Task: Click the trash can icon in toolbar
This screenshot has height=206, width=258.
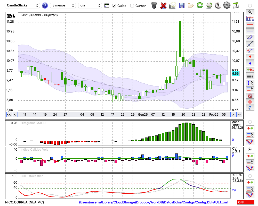Action: click(x=154, y=5)
